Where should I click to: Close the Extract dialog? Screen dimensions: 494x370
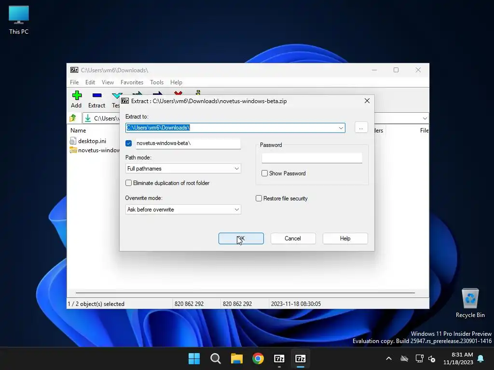[367, 101]
